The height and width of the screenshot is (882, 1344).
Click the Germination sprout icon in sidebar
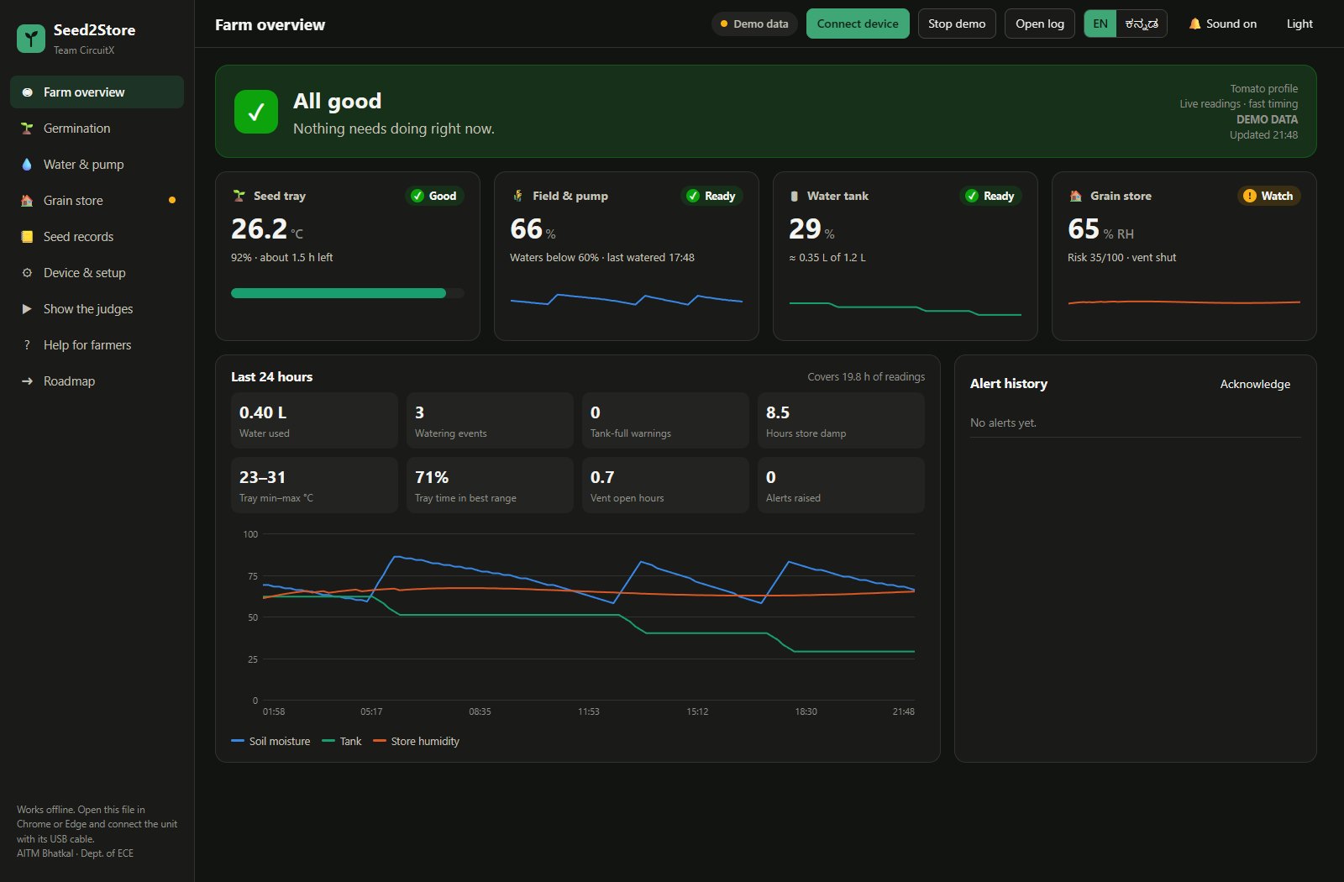point(27,129)
